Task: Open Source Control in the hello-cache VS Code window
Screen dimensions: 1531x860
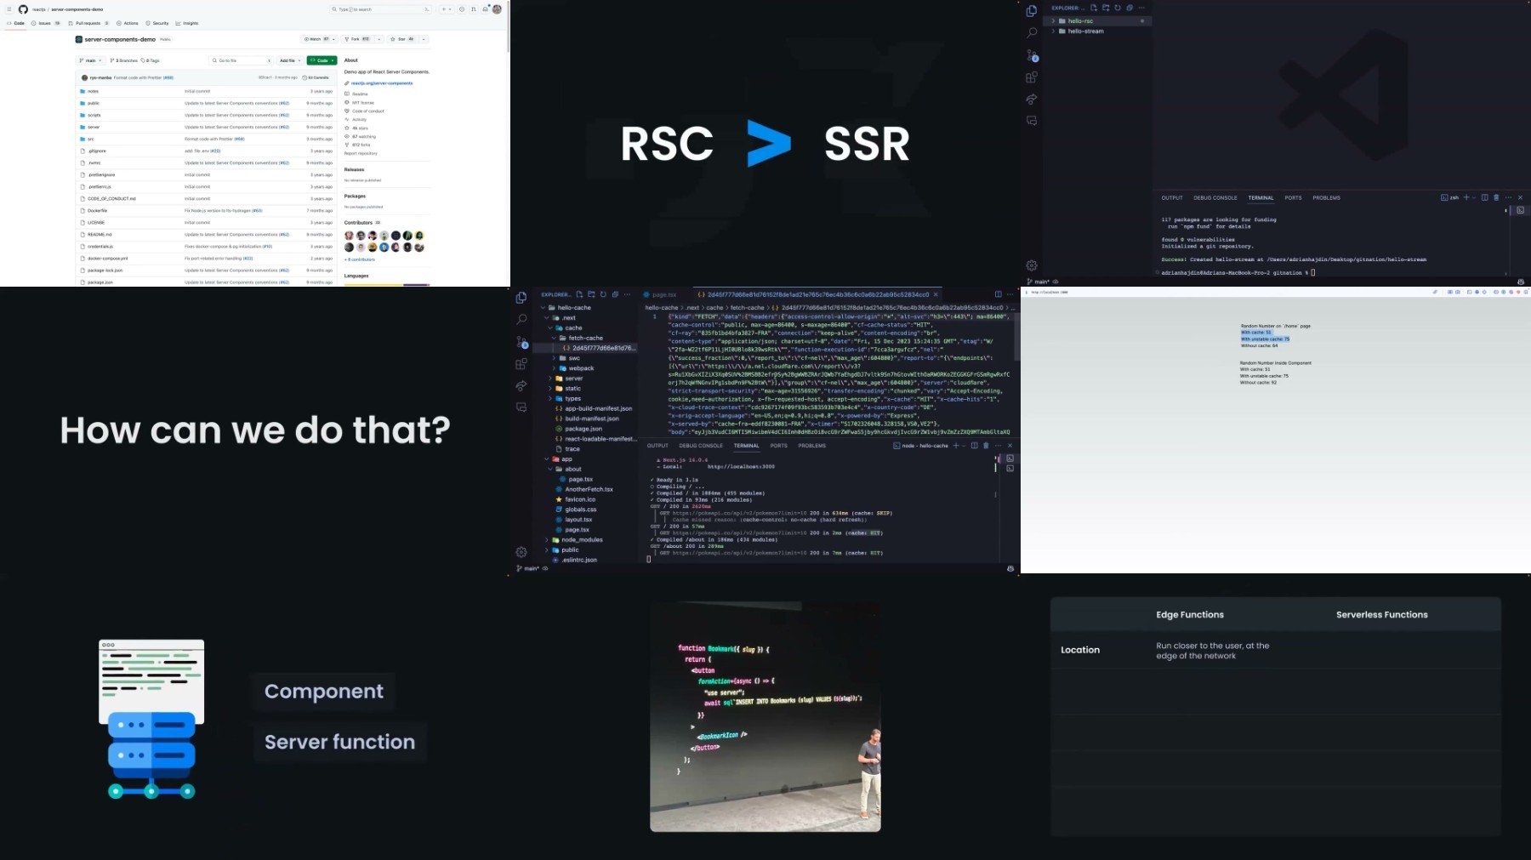Action: pyautogui.click(x=521, y=342)
